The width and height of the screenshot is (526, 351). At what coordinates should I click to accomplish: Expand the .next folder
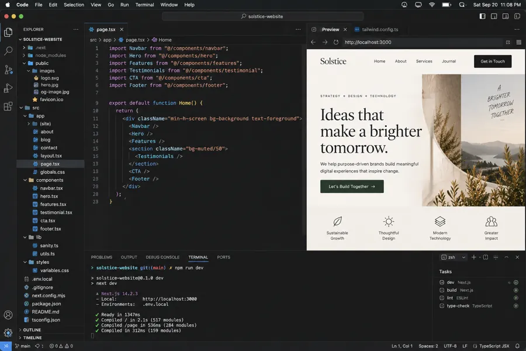(24, 48)
